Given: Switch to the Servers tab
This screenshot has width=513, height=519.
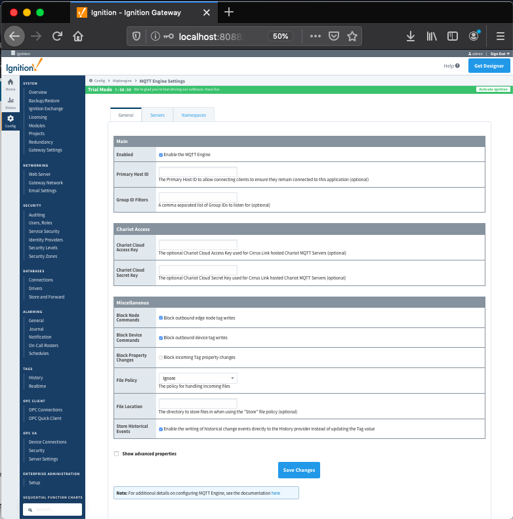Looking at the screenshot, I should pos(157,115).
